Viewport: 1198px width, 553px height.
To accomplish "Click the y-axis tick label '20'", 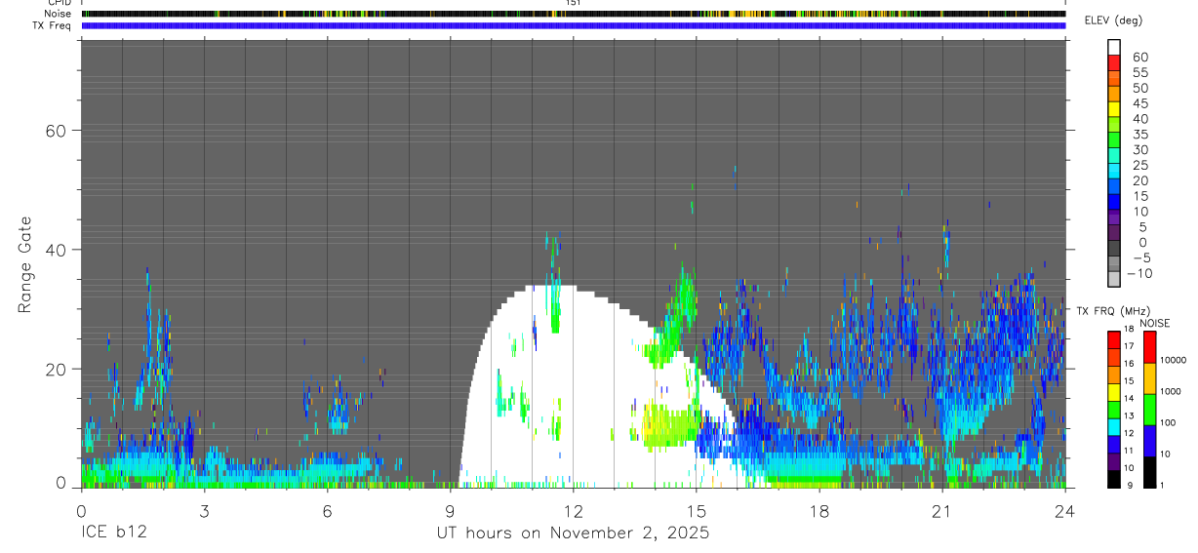I will (55, 369).
